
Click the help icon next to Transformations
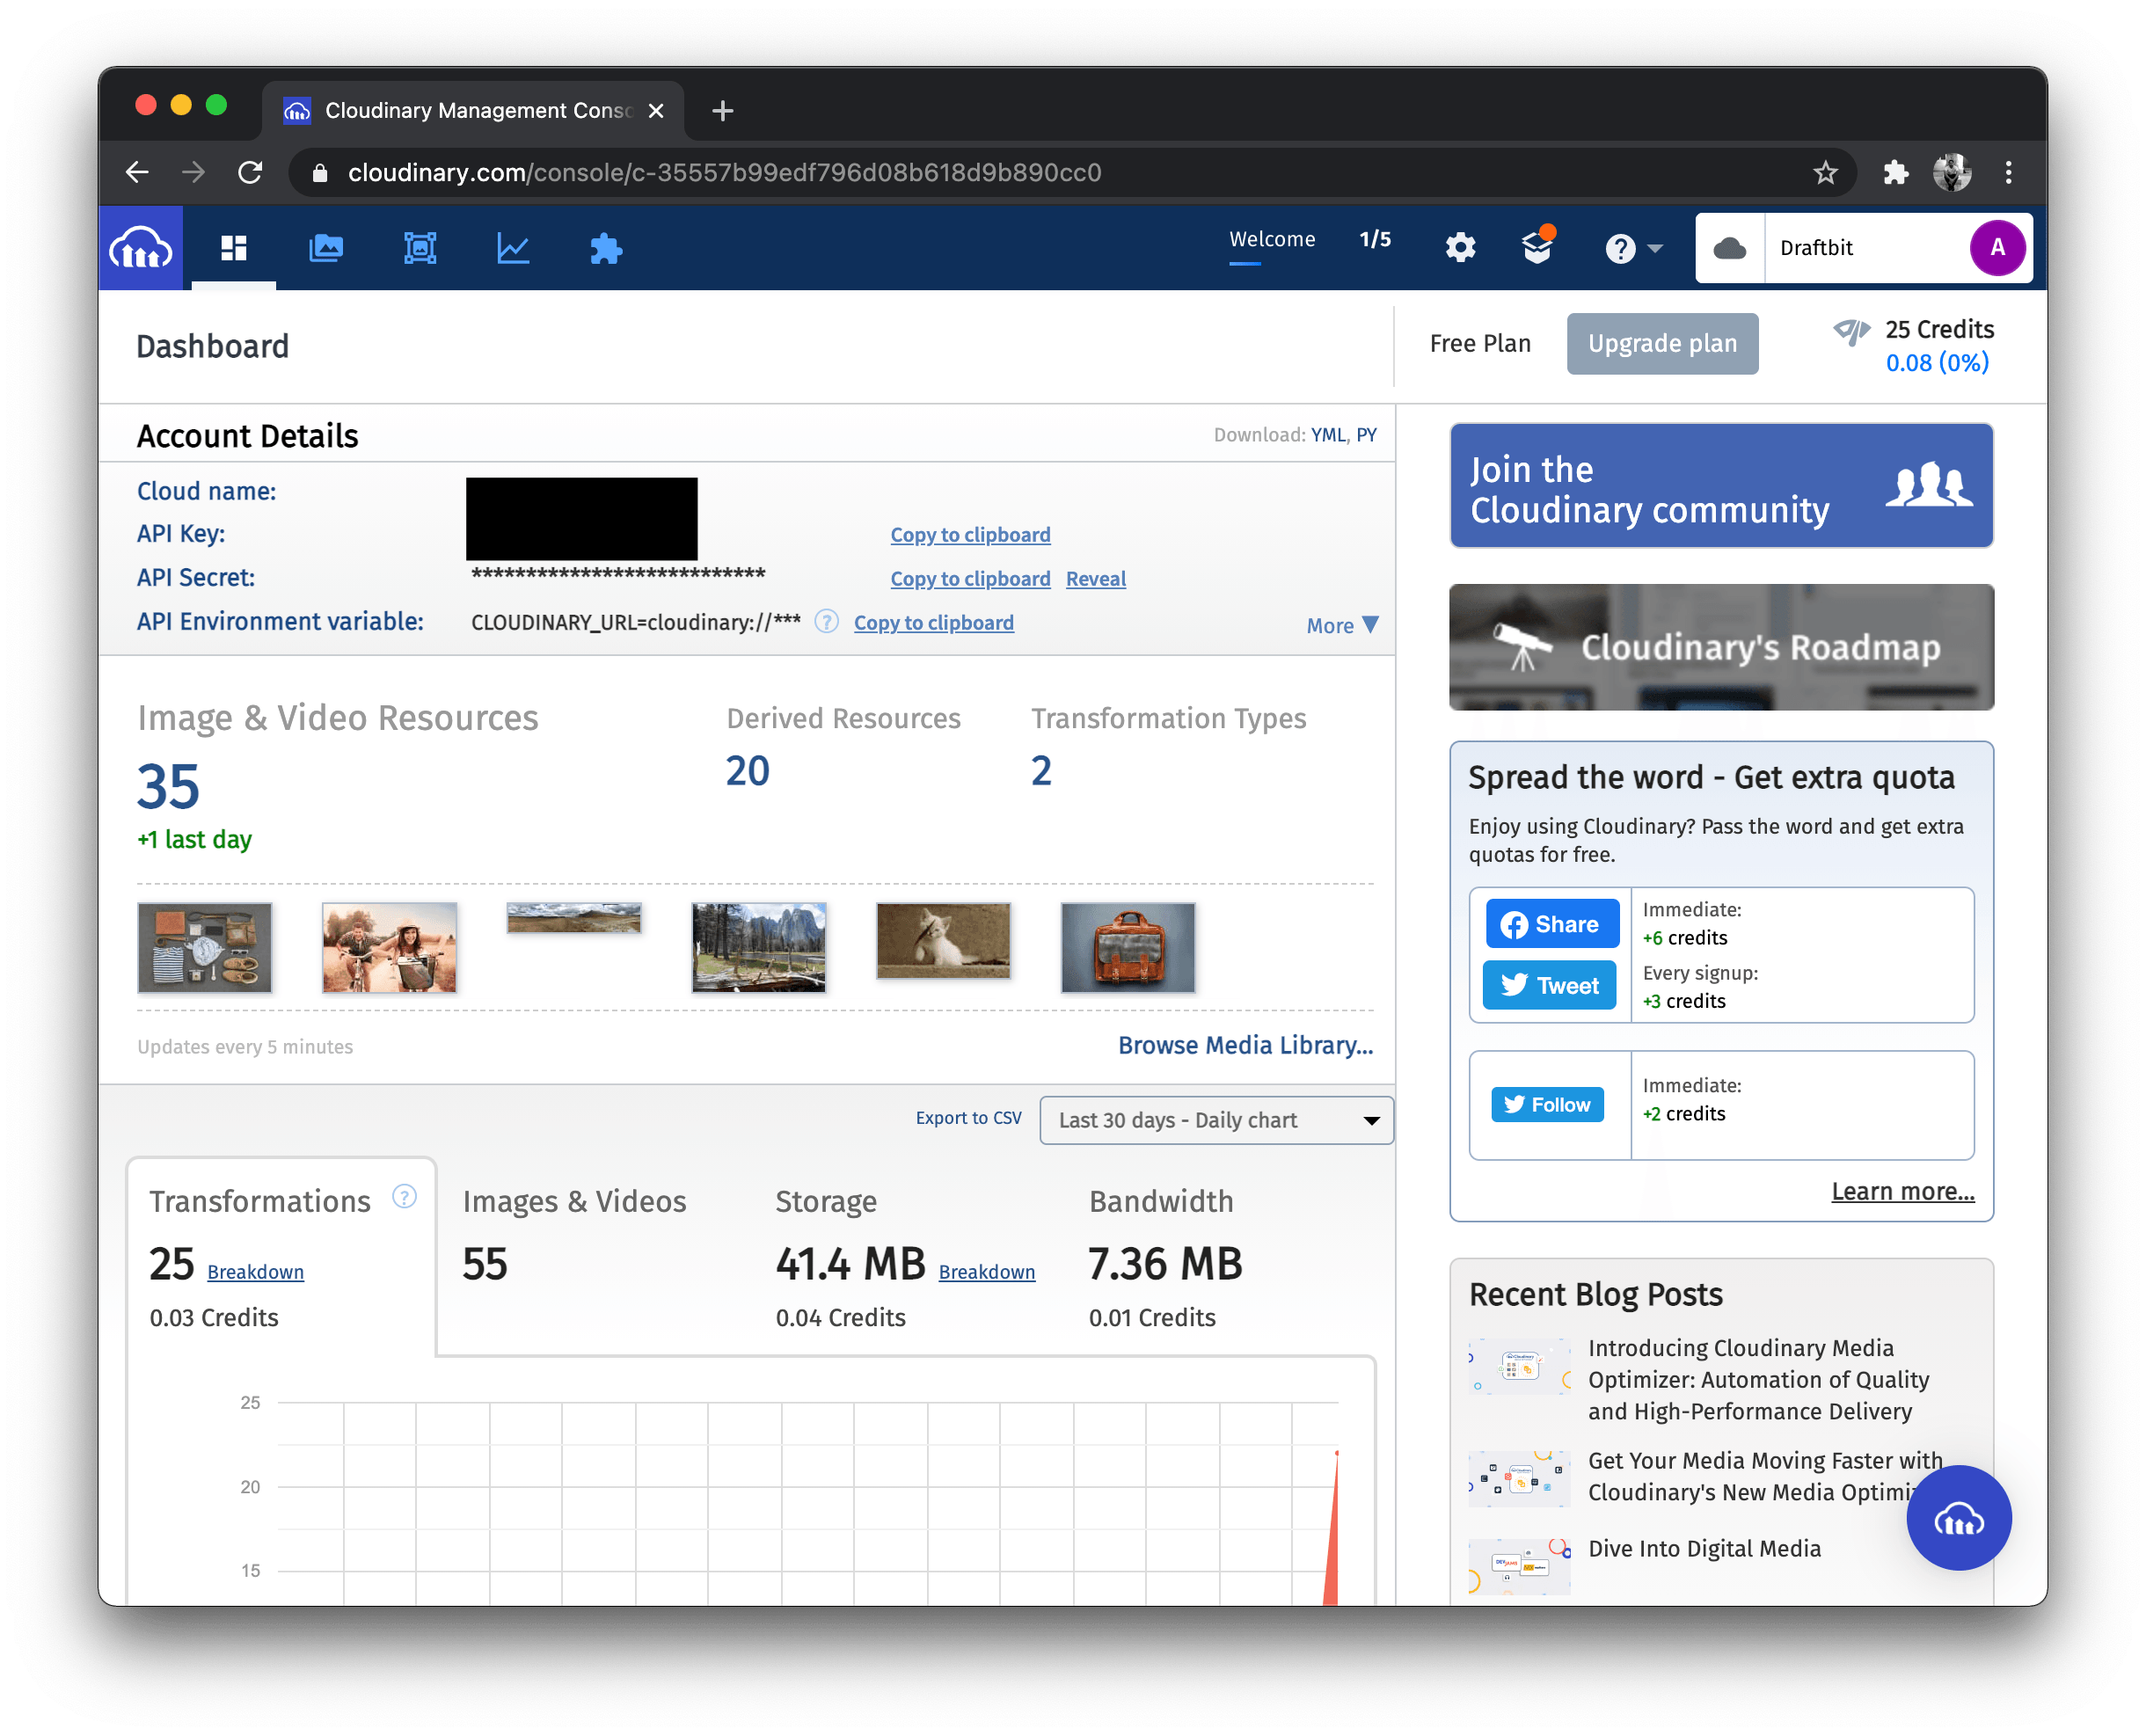[404, 1196]
